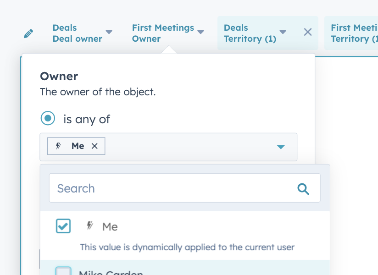The width and height of the screenshot is (378, 275).
Task: Switch to the First Meetings Territory filter
Action: click(x=353, y=33)
